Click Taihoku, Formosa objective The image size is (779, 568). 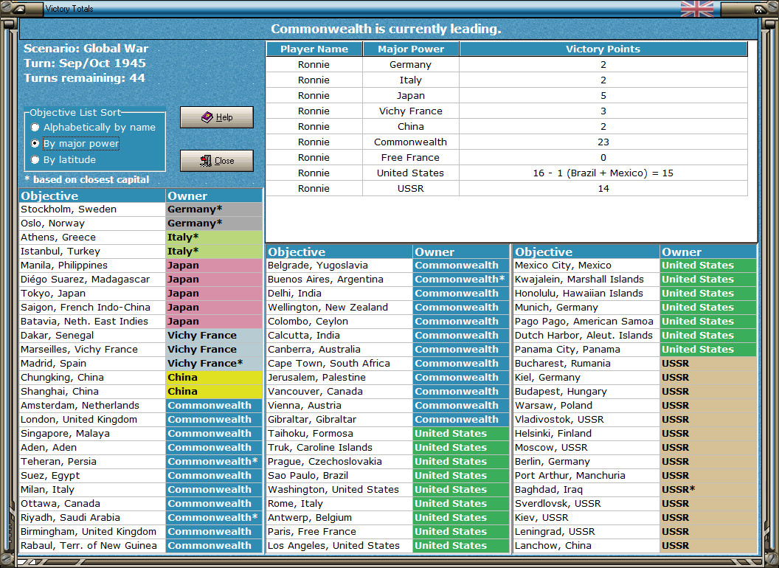(339, 433)
